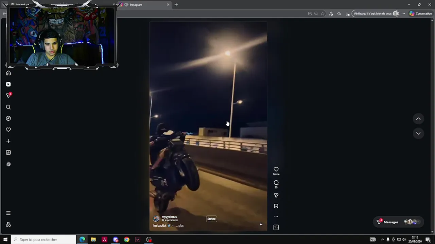Viewport: 435px width, 244px height.
Task: Open the red A app in taskbar
Action: point(104,240)
